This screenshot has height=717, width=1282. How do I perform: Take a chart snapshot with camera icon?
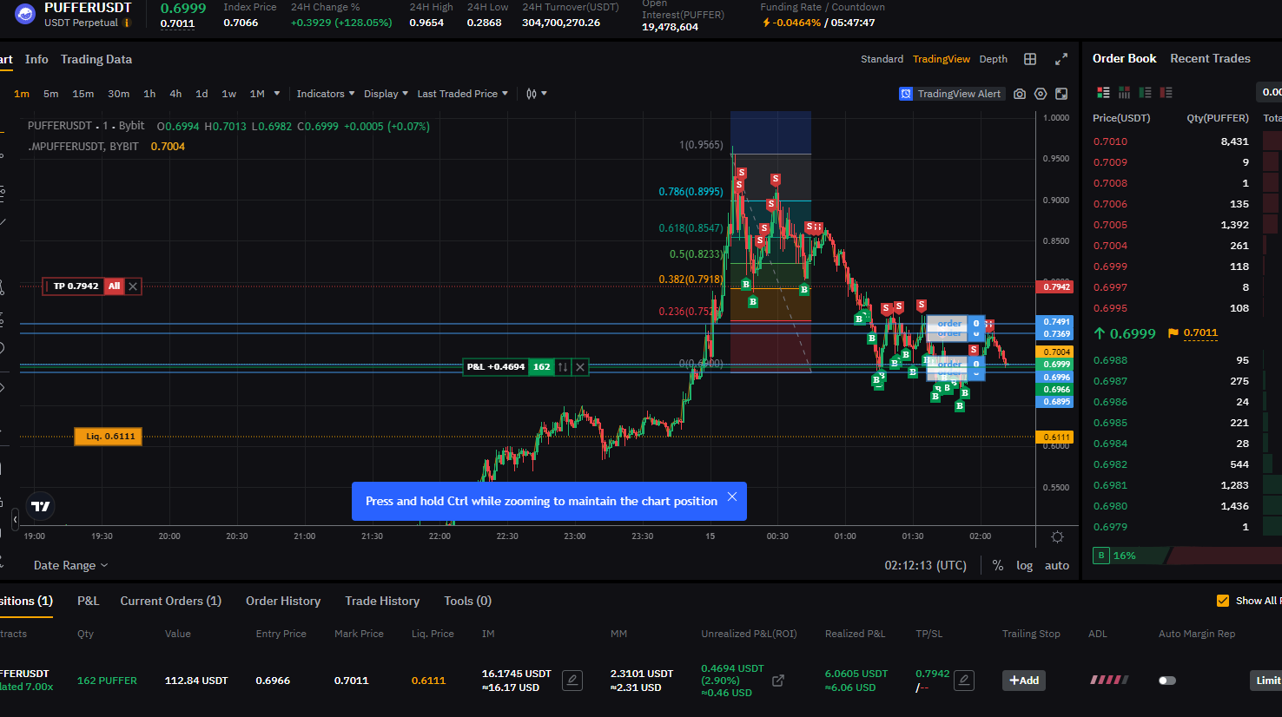pos(1020,94)
